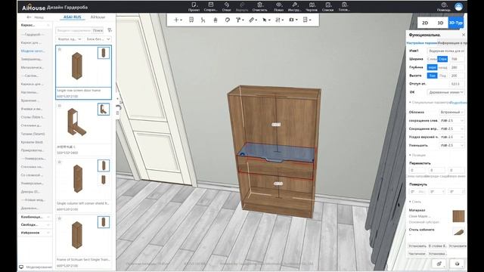This screenshot has width=484, height=272.
Task: Open the Обложка Встроенный dropdown
Action: pyautogui.click(x=451, y=113)
